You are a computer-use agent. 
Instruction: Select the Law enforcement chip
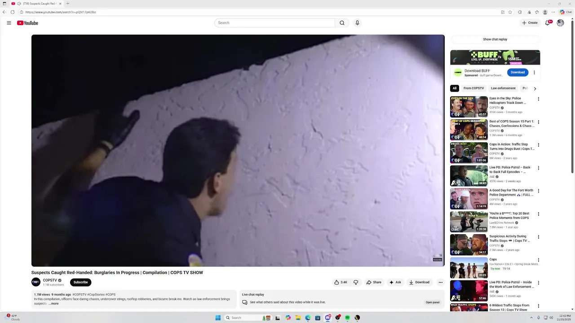click(503, 88)
